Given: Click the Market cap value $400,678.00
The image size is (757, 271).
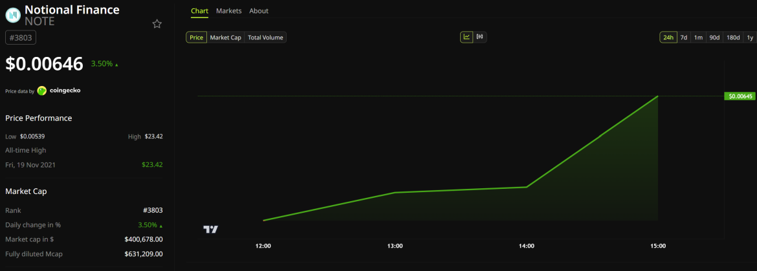Looking at the screenshot, I should tap(144, 239).
